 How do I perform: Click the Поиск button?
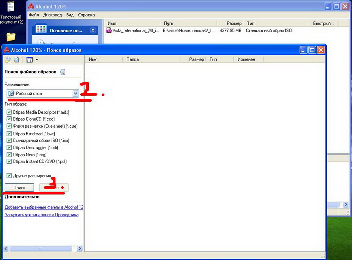[x=19, y=188]
